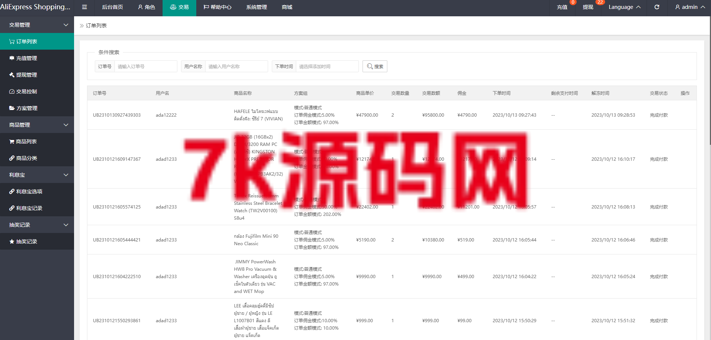Open 充值管理 in the sidebar
This screenshot has width=711, height=340.
click(37, 58)
